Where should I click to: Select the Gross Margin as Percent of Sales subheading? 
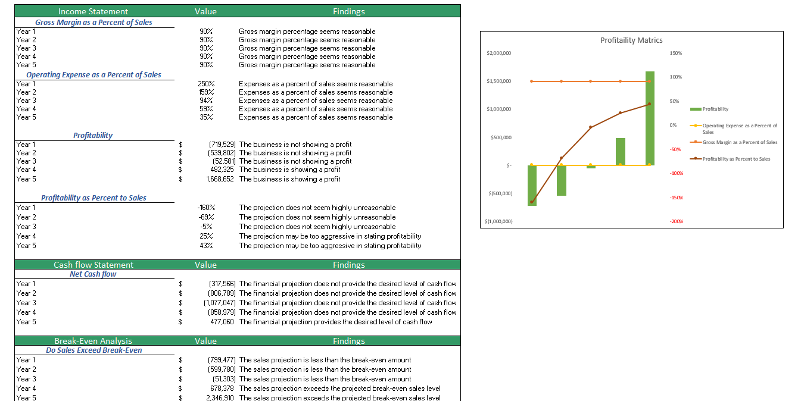click(x=94, y=22)
